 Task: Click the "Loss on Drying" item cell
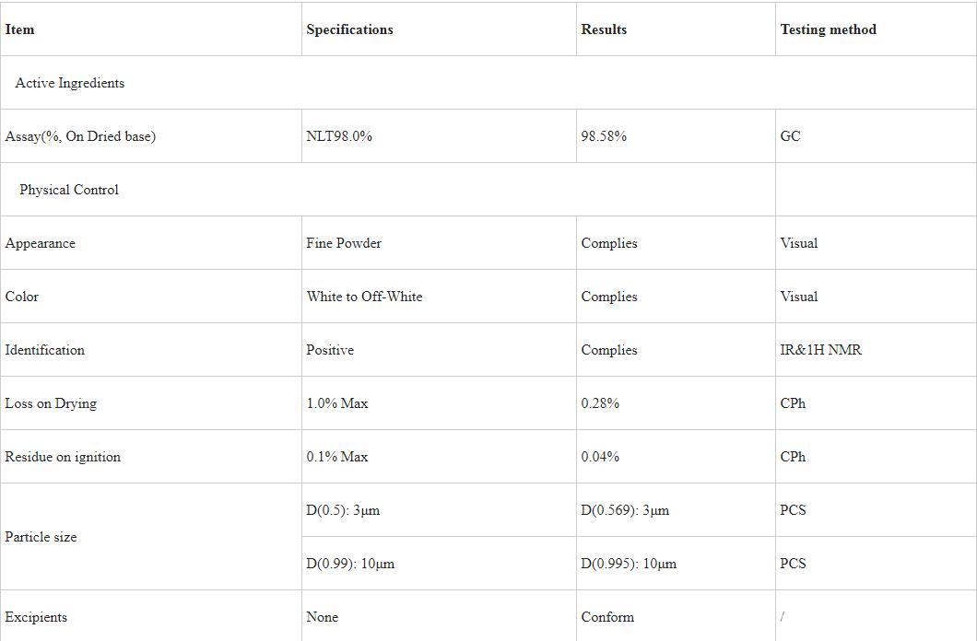click(x=51, y=403)
